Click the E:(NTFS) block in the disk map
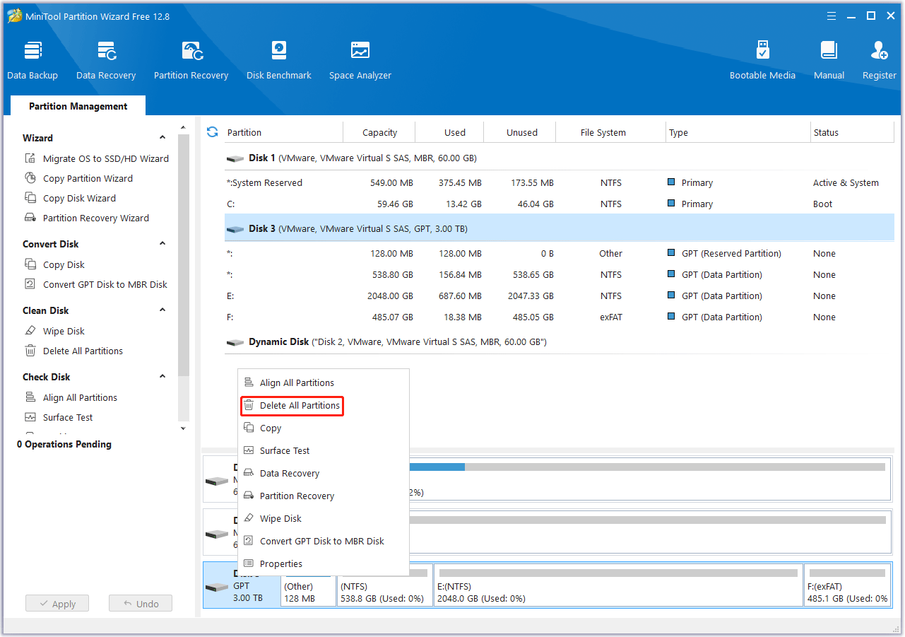Viewport: 905px width, 637px height. pos(619,585)
